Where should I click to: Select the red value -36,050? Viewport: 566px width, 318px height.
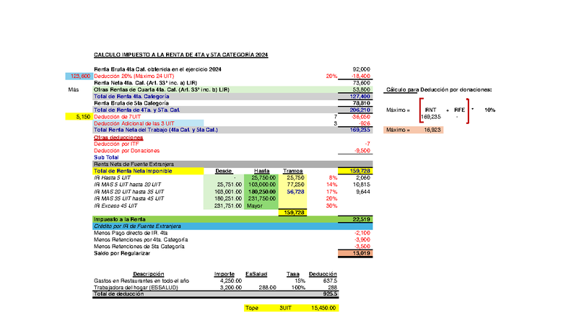(361, 117)
